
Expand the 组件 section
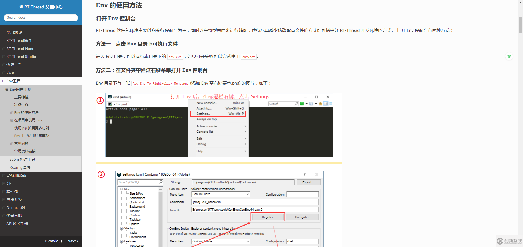pos(4,183)
